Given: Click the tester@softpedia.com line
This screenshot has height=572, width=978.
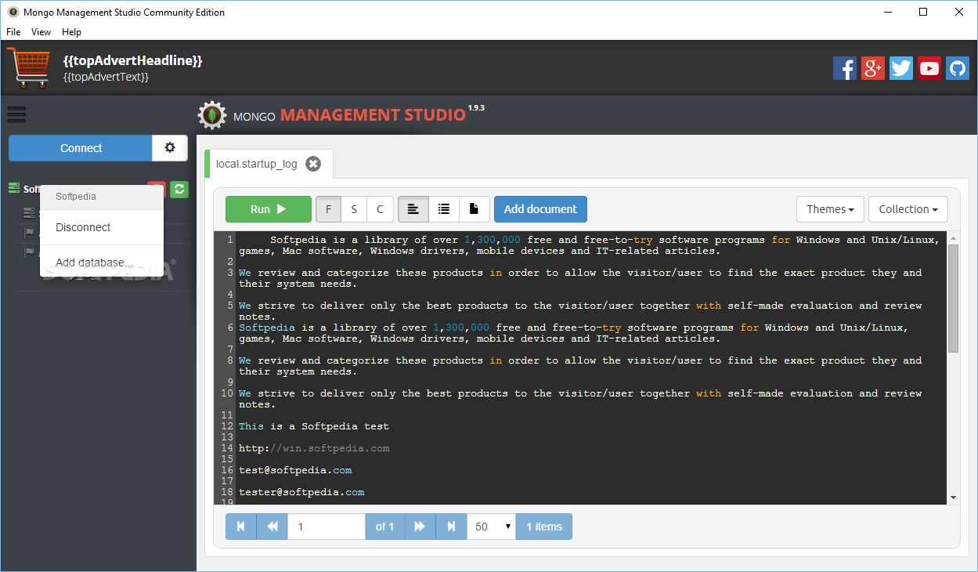Looking at the screenshot, I should pos(301,492).
